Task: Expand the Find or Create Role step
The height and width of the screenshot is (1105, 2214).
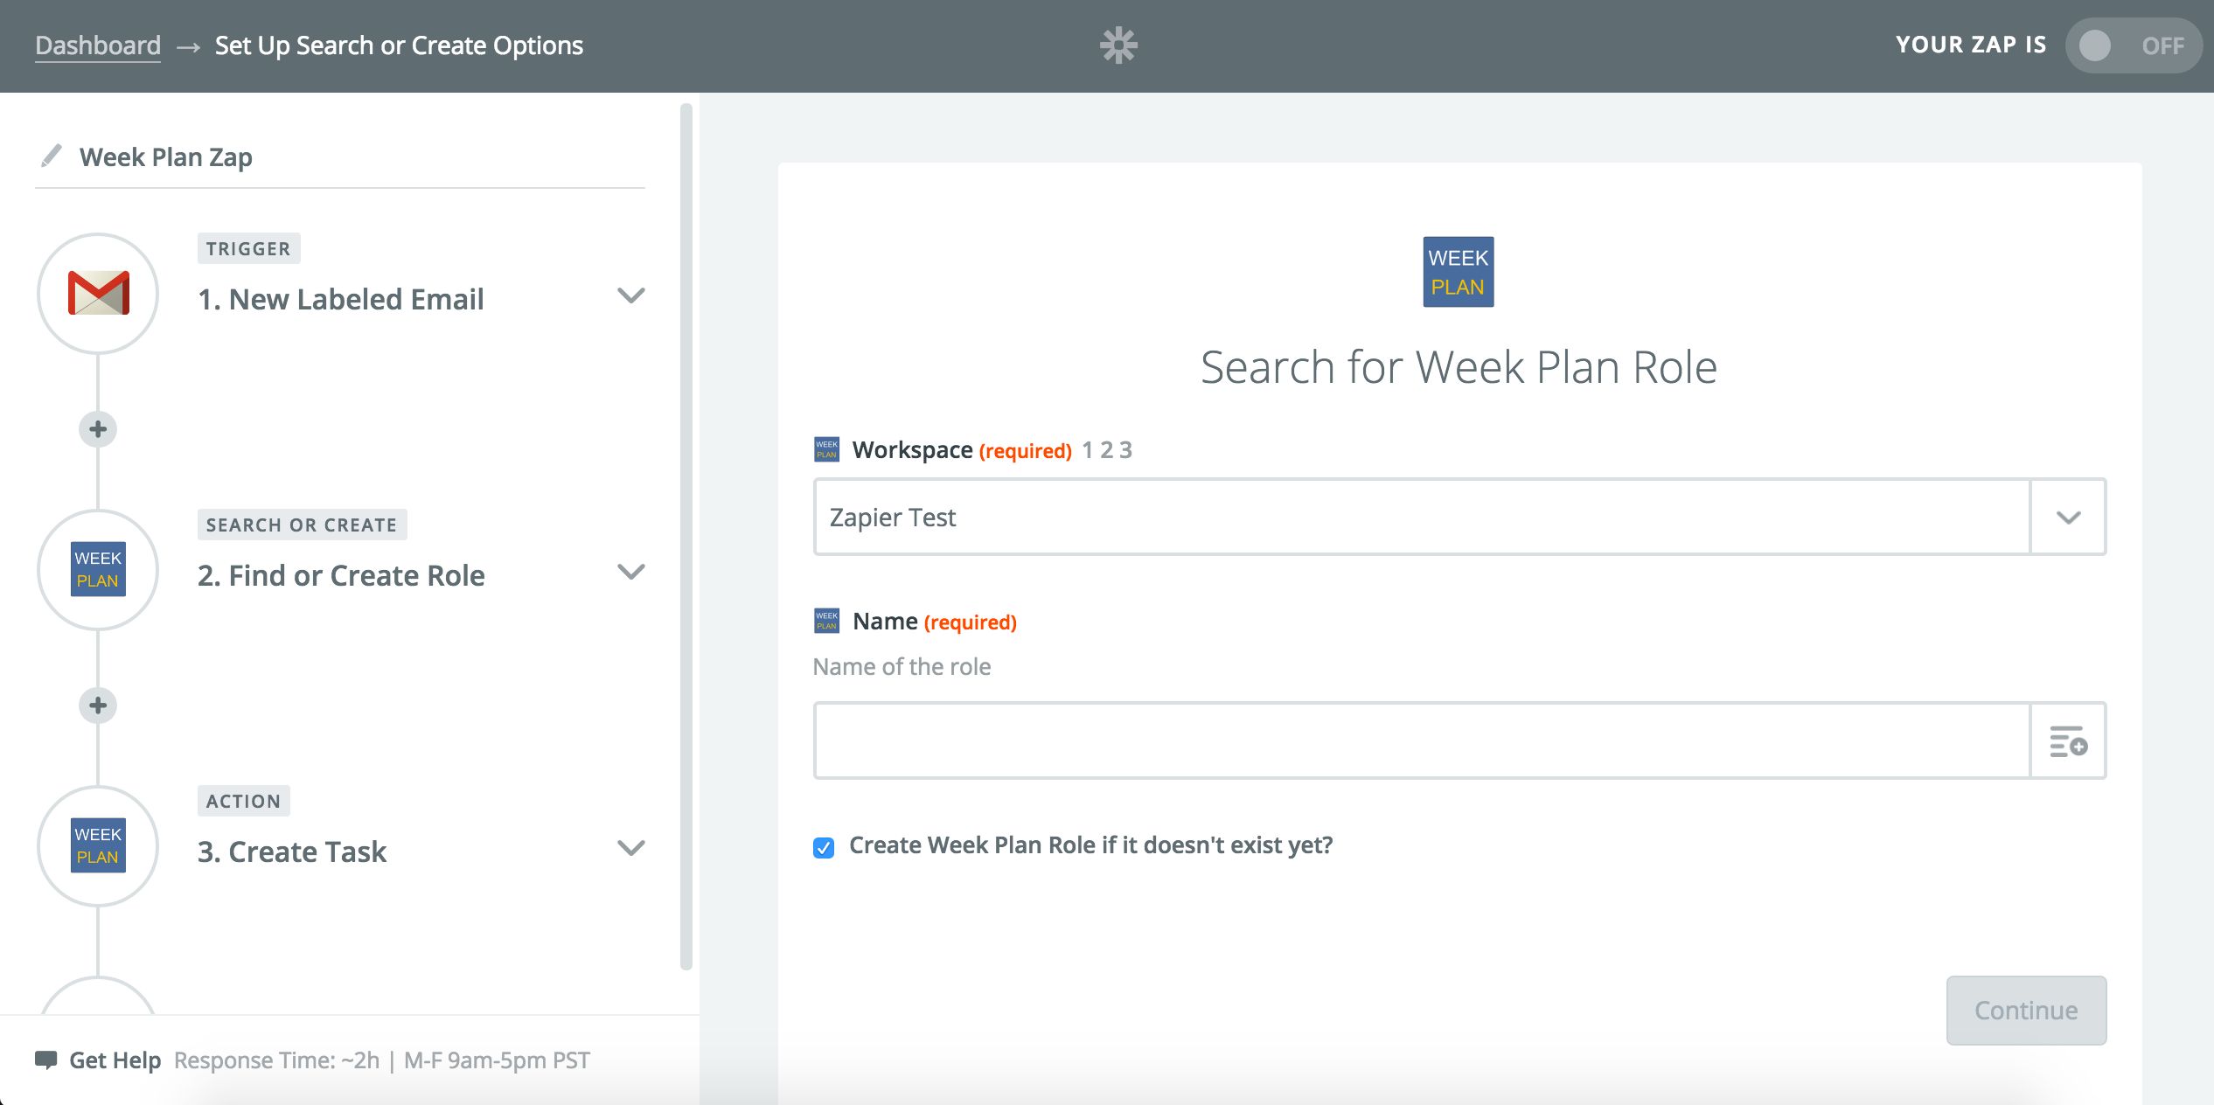Action: point(631,572)
